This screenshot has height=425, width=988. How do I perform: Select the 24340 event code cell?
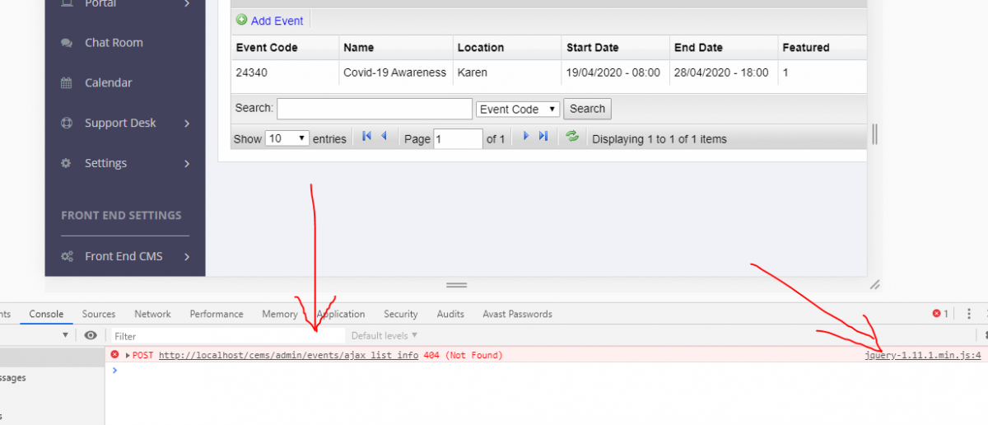click(285, 72)
